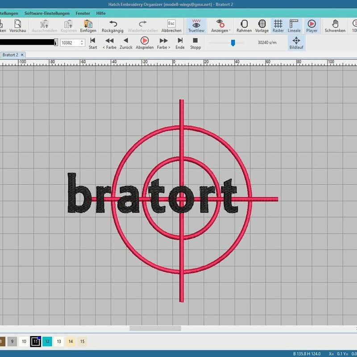The width and height of the screenshot is (357, 357).
Task: Open the Software-Einstellungen menu
Action: [47, 13]
